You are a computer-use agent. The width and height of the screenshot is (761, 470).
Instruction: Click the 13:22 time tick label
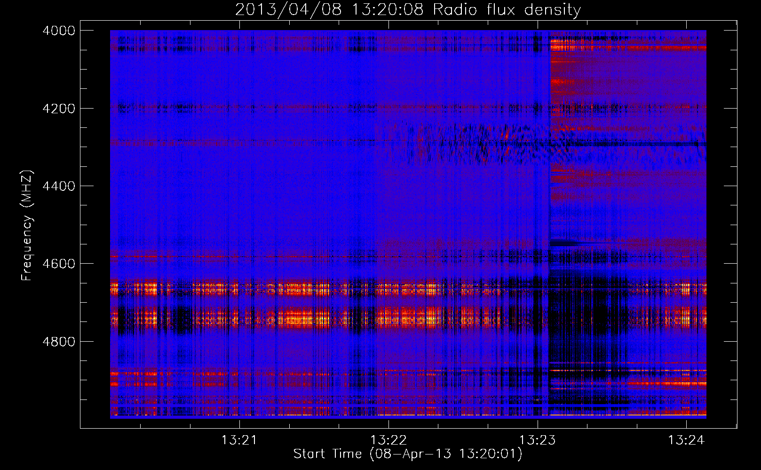388,440
